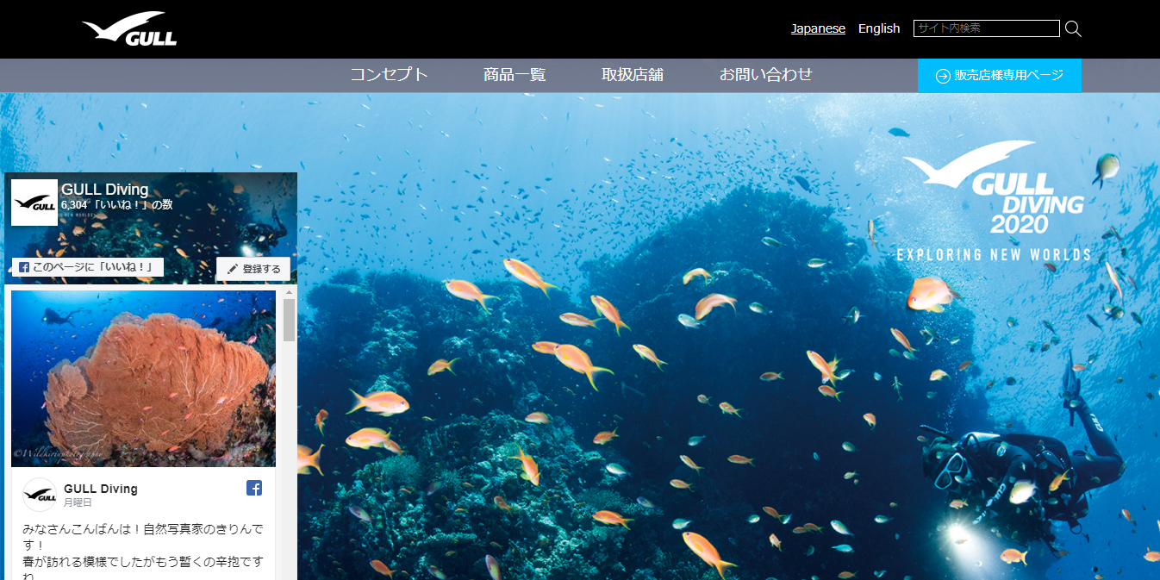Click the search magnifier icon
This screenshot has height=580, width=1160.
1073,28
